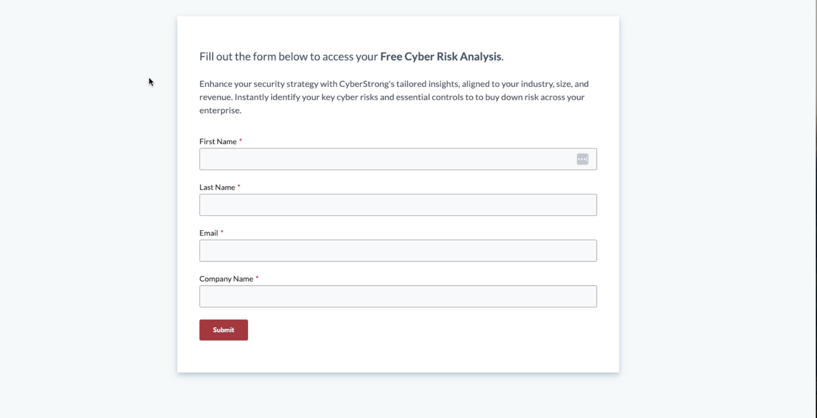Focus the Email input field
Viewport: 817px width, 418px height.
tap(398, 251)
